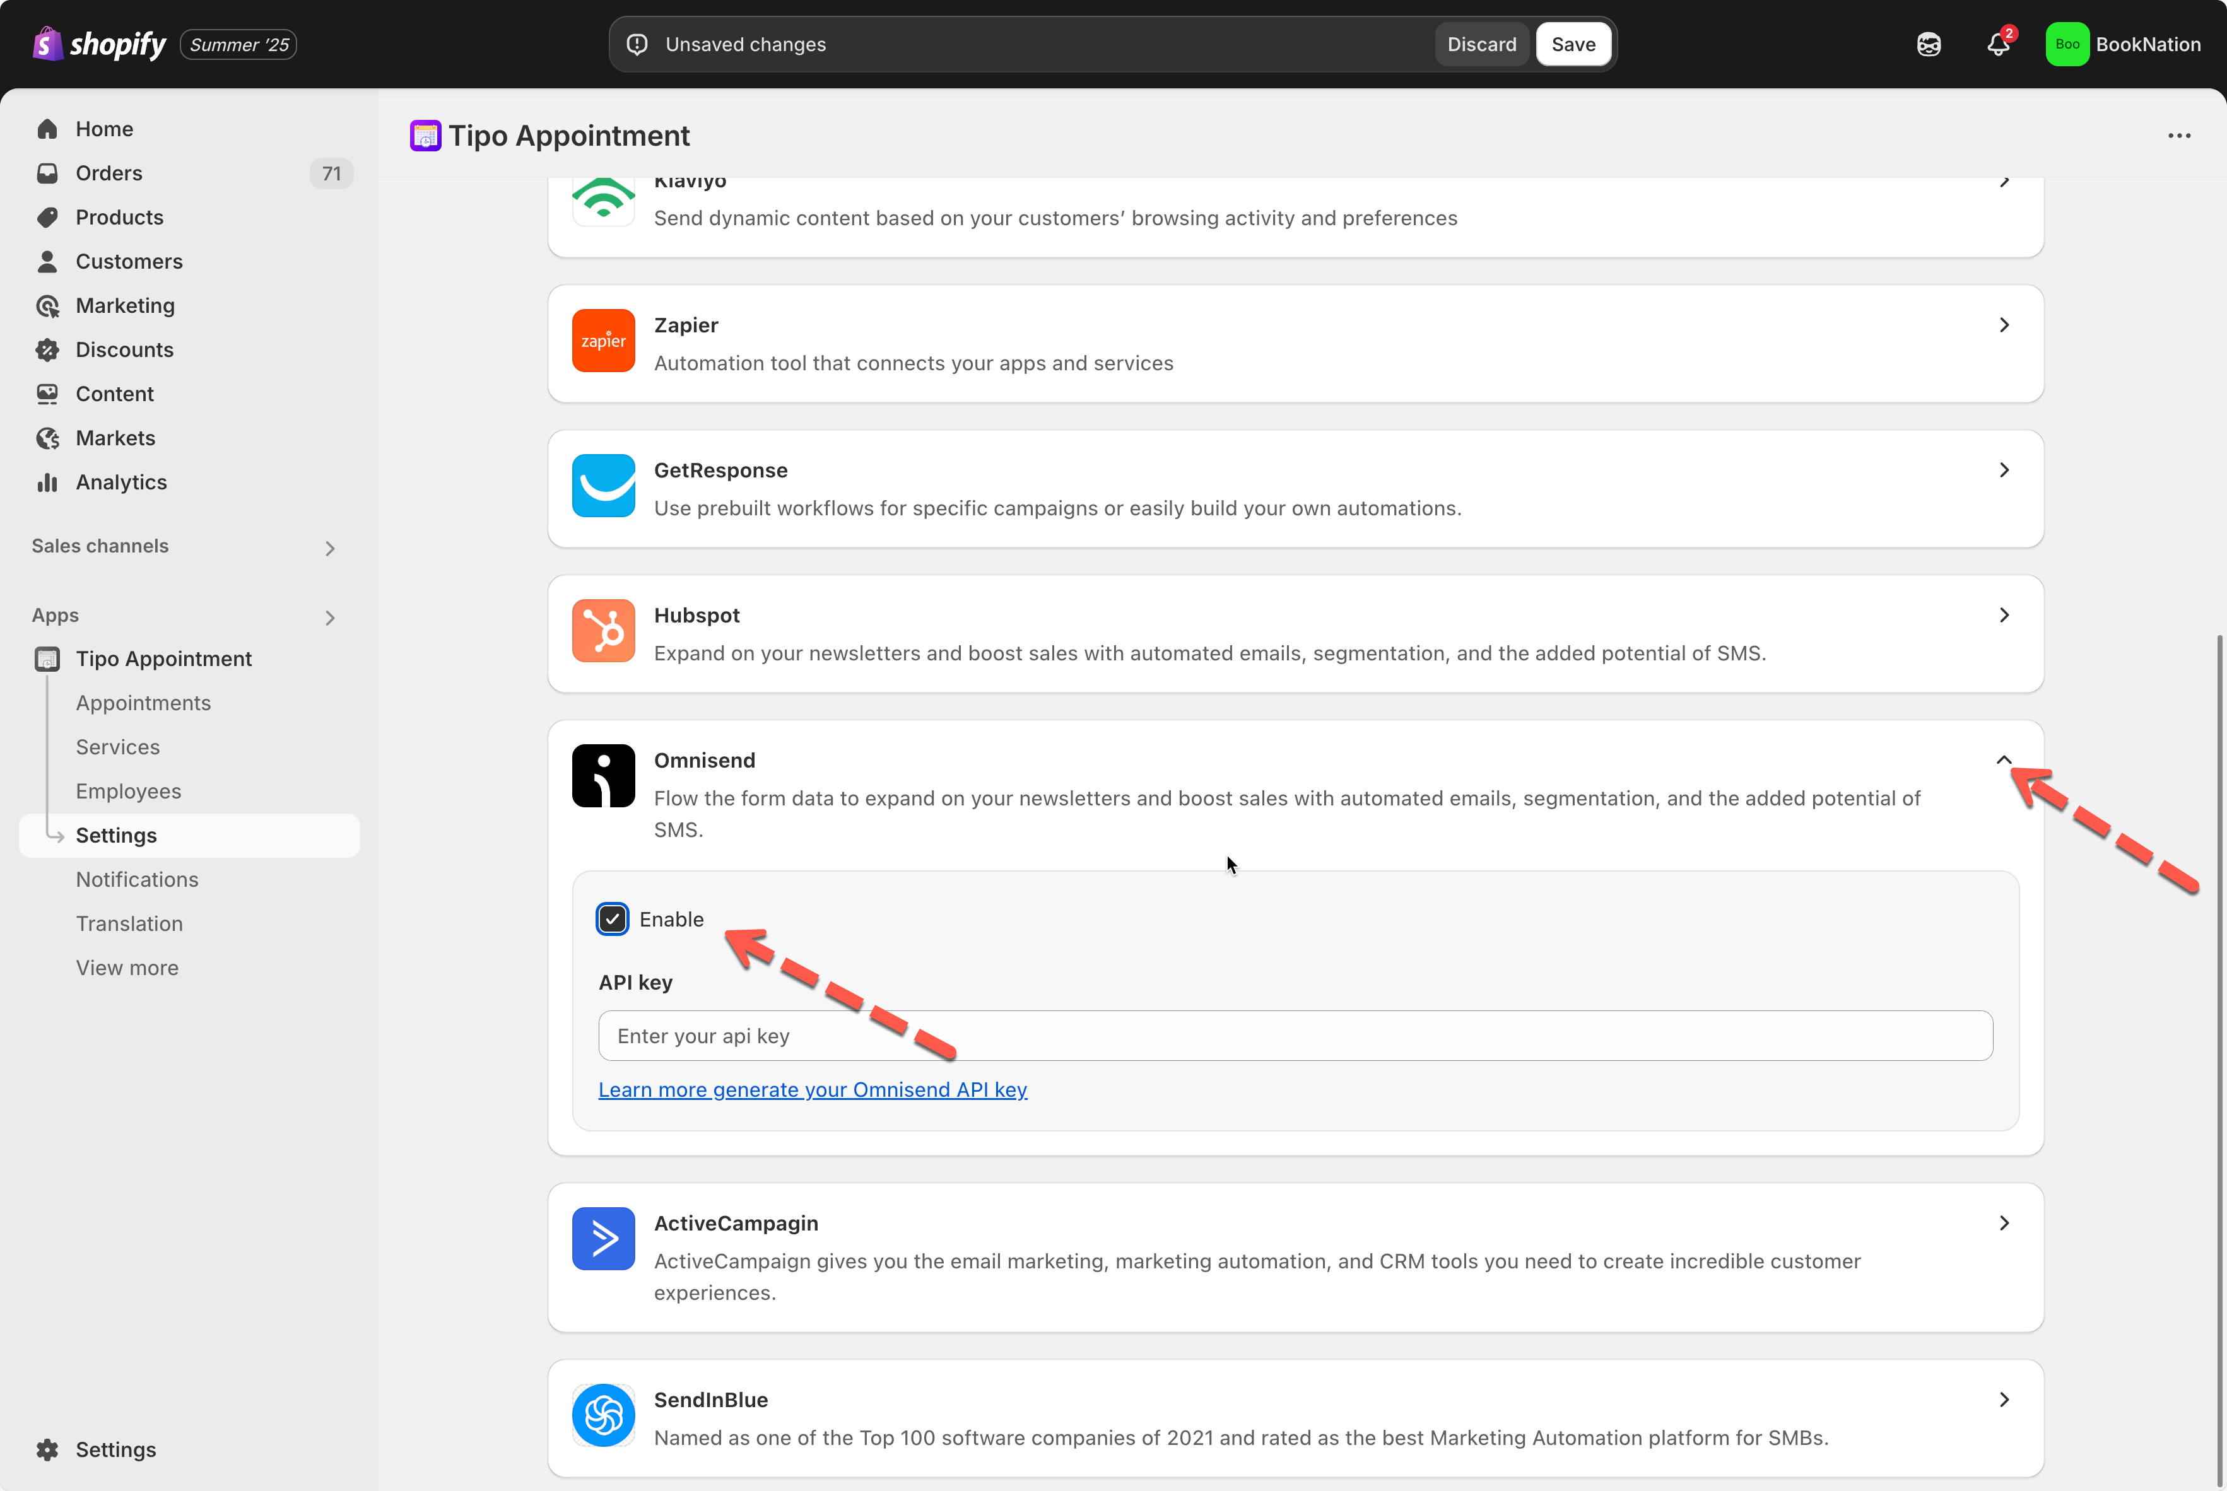Open the three-dot page menu
This screenshot has height=1491, width=2227.
[2178, 136]
